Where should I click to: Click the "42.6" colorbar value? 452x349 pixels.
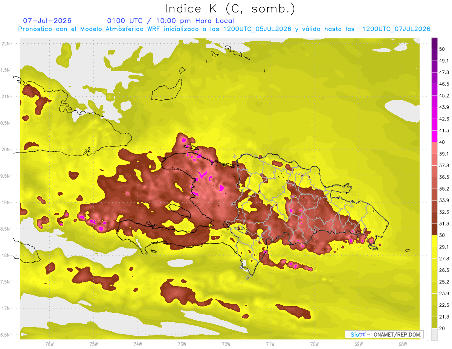coord(444,119)
